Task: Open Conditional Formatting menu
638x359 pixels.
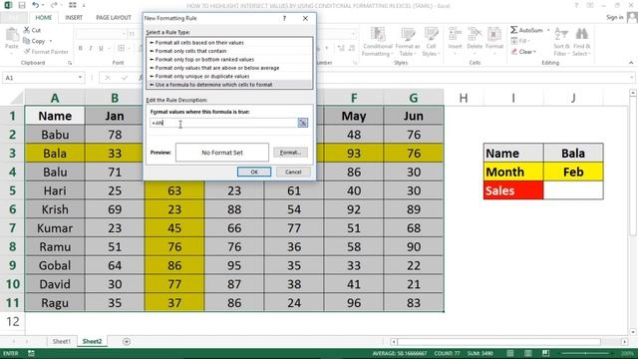Action: [x=378, y=42]
